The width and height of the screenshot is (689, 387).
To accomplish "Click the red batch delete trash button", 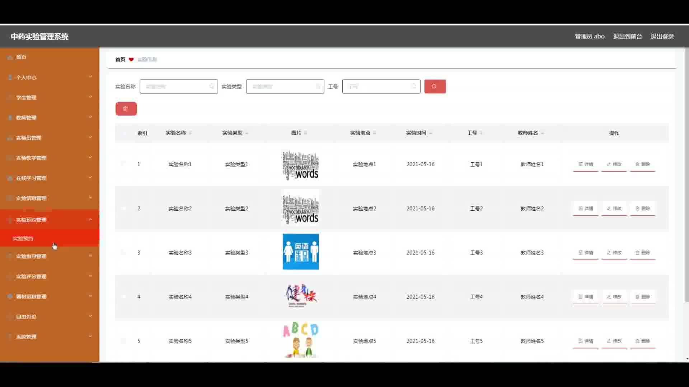I will tap(126, 109).
